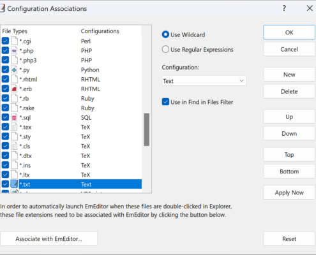Click the file icon next to *.ins
Image resolution: width=316 pixels, height=255 pixels.
point(14,165)
